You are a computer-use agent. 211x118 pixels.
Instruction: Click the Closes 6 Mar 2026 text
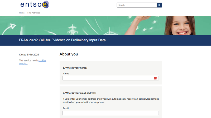click(29, 55)
